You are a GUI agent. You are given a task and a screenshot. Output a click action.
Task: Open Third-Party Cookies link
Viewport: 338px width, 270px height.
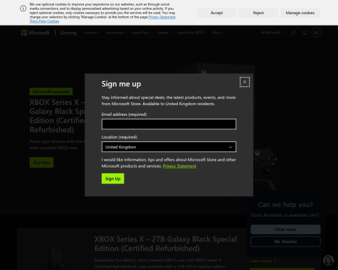click(44, 21)
